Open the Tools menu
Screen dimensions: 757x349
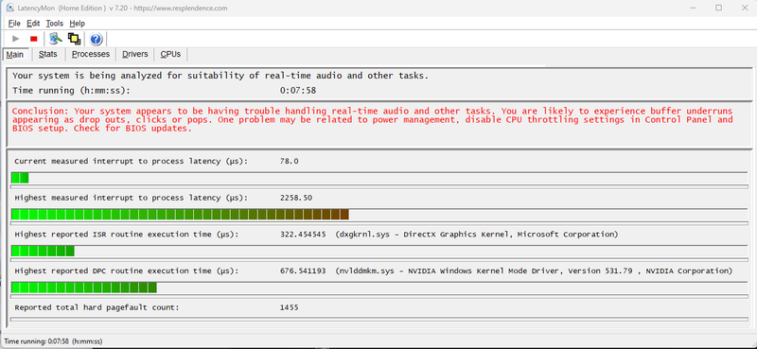(x=55, y=23)
